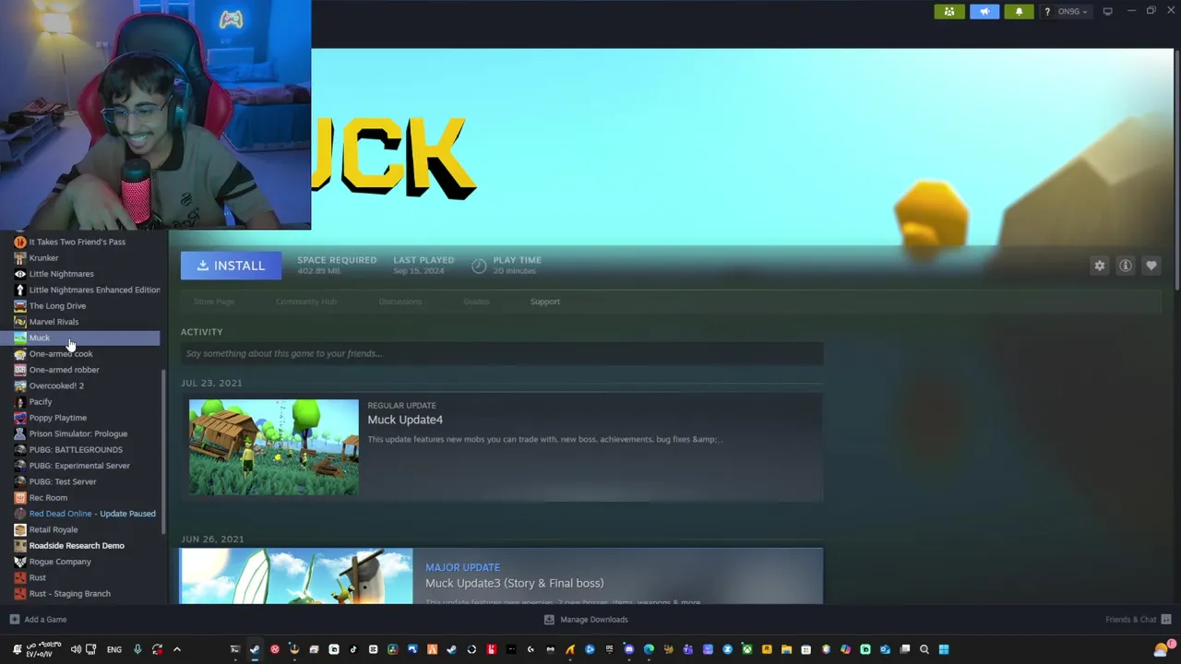1181x664 pixels.
Task: Focus the say something activity field
Action: click(x=502, y=353)
